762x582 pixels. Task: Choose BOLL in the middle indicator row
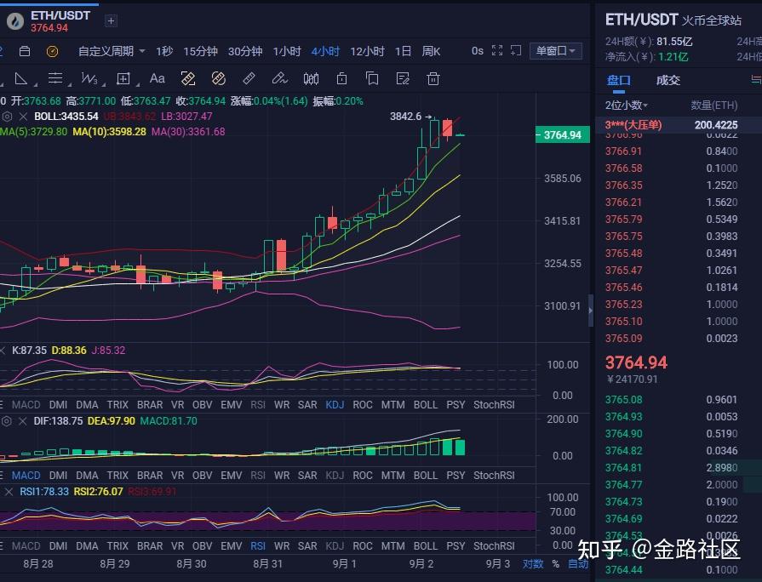pyautogui.click(x=425, y=475)
